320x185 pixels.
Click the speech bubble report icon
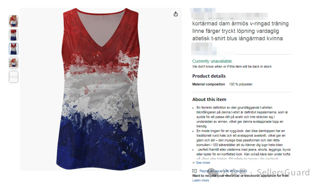tap(194, 171)
